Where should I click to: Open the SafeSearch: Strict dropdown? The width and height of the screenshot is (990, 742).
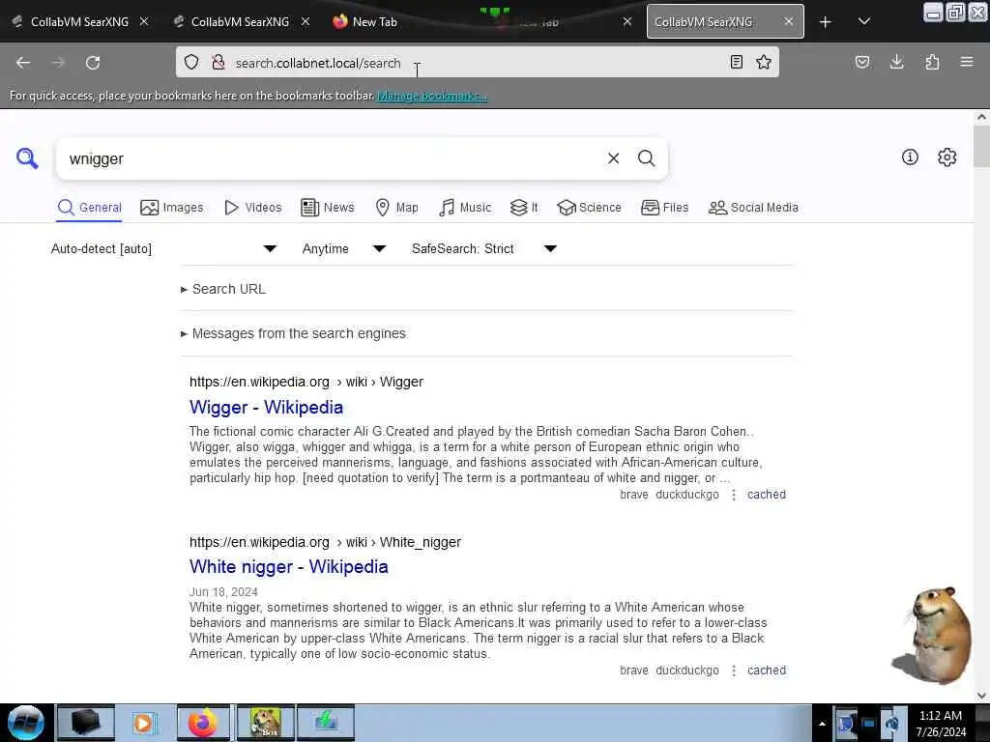484,248
